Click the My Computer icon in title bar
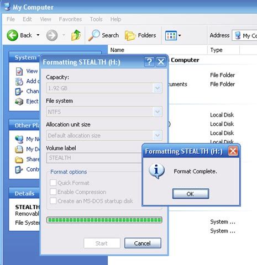This screenshot has width=257, height=265. point(7,7)
